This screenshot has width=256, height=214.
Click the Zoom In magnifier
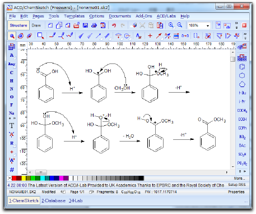171,25
